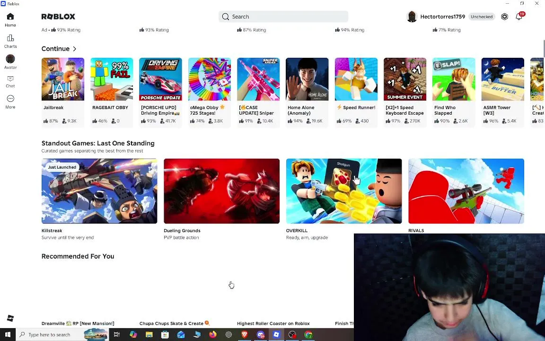
Task: Open the Killstreak banner image
Action: click(x=99, y=191)
